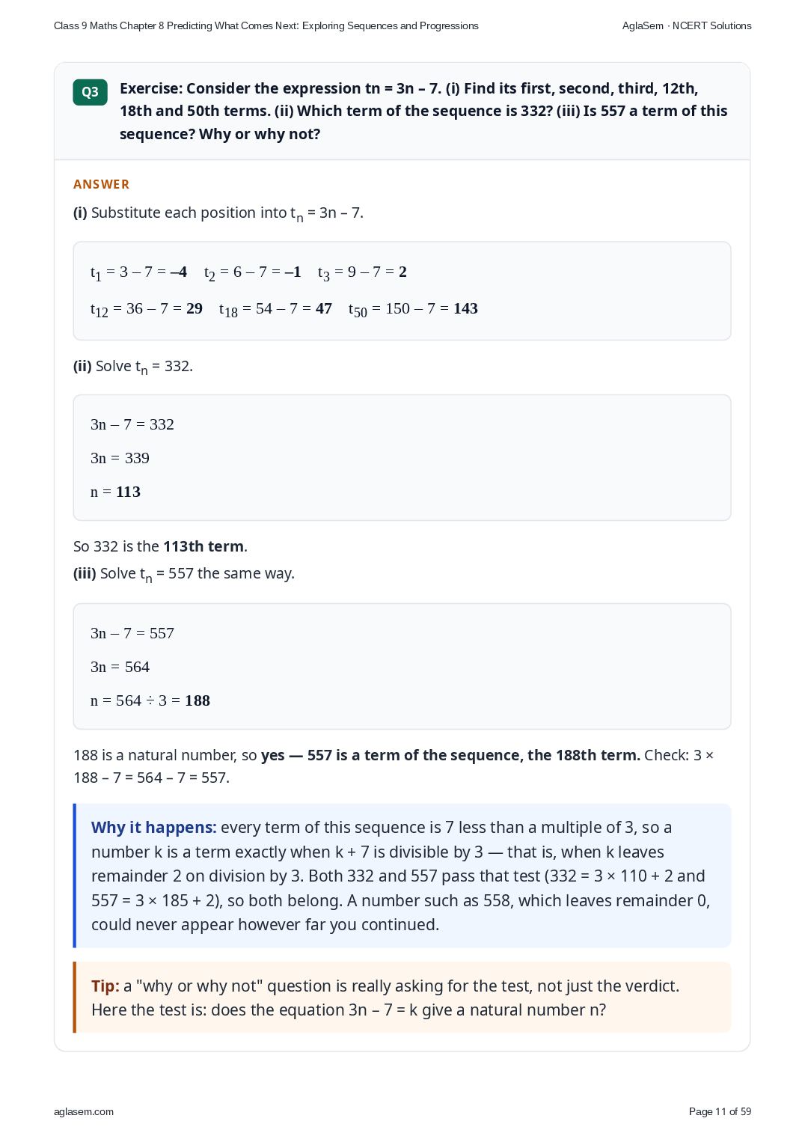This screenshot has width=805, height=1139.
Task: Click the AglaSem NCERT Solutions header text
Action: click(687, 25)
